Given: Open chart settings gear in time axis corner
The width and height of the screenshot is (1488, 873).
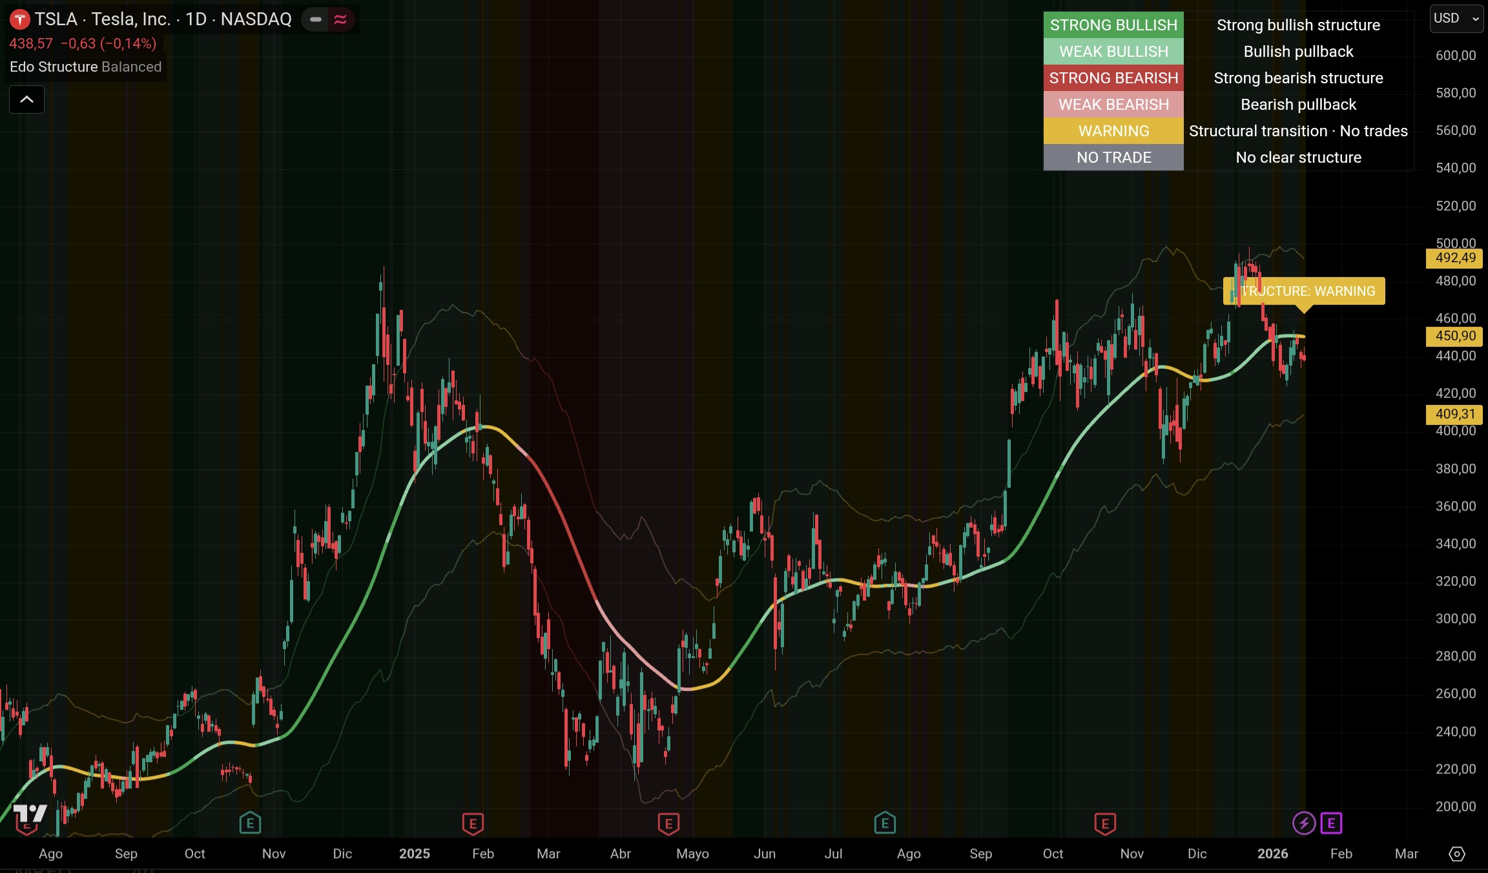Looking at the screenshot, I should point(1457,854).
